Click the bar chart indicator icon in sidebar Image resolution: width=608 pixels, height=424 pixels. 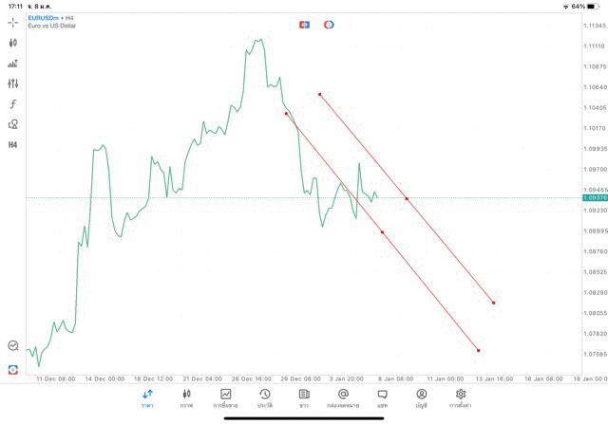(13, 64)
